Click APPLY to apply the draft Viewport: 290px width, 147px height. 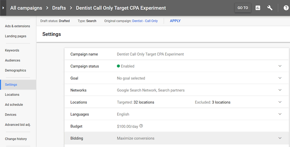click(x=175, y=21)
